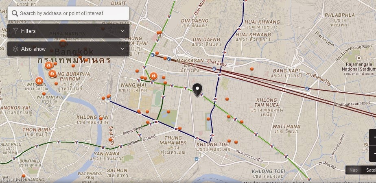Click the stacked layers icon beside Also show
376x183 pixels.
[x=15, y=49]
